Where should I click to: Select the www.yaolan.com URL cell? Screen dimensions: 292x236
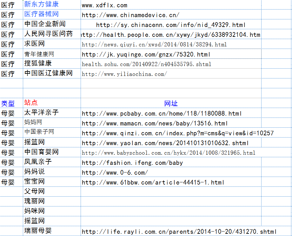(x=171, y=143)
